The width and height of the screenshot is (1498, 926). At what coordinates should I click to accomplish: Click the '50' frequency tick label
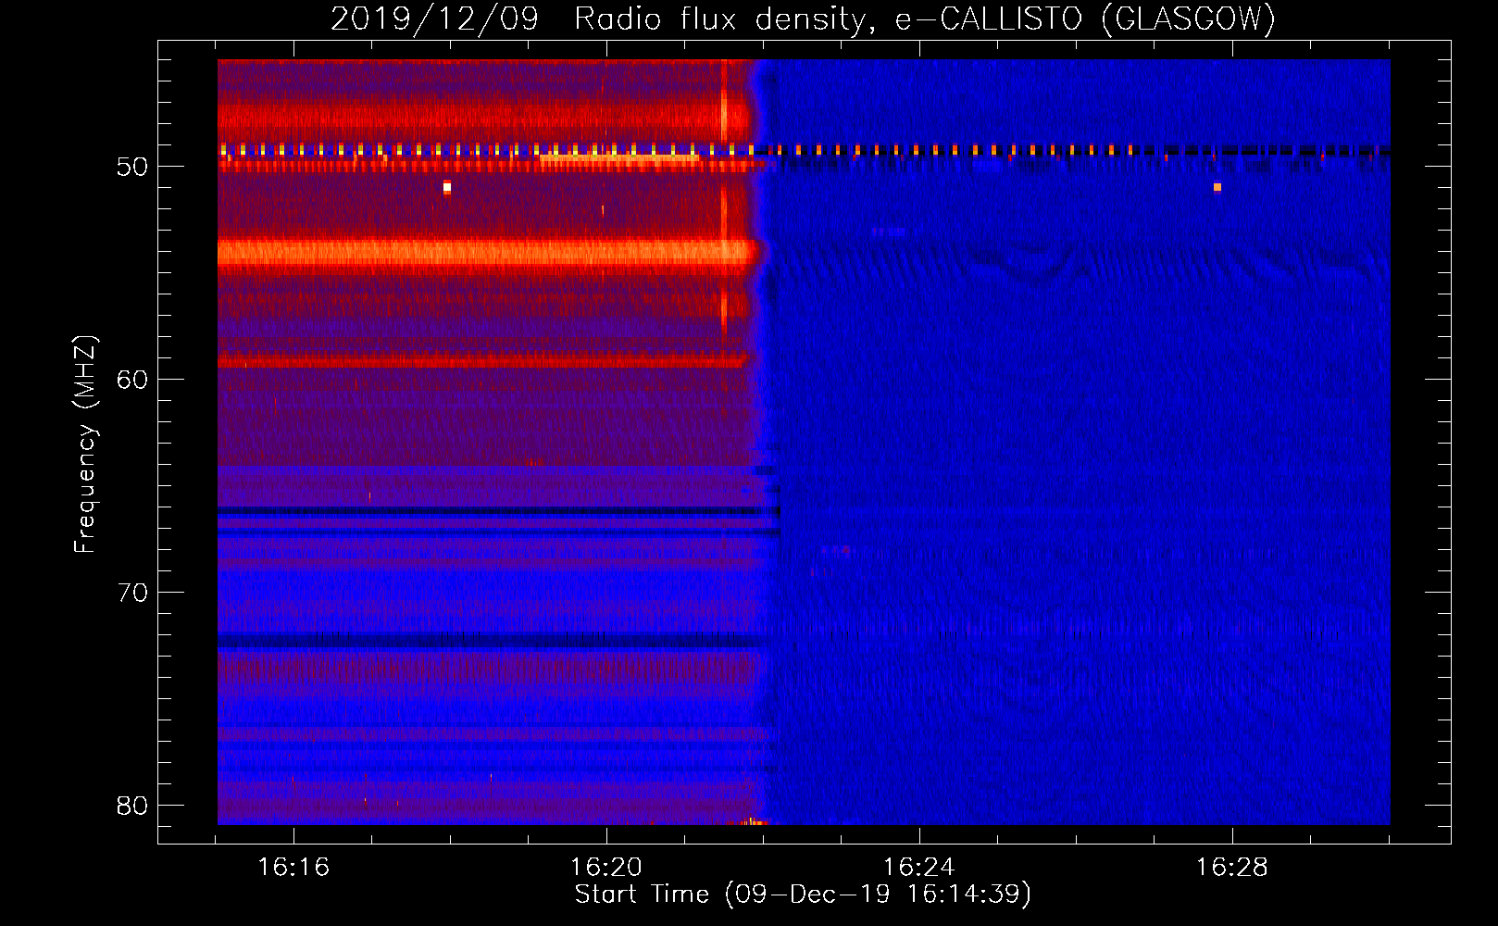(132, 167)
